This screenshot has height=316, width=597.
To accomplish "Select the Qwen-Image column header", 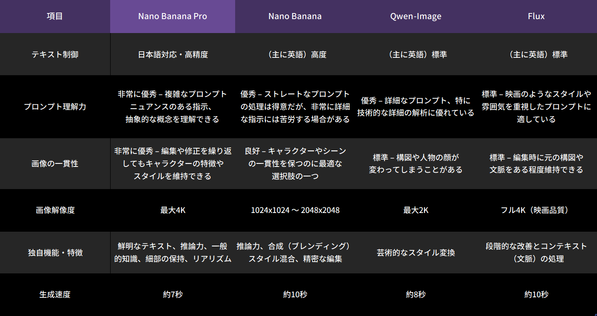I will click(415, 16).
